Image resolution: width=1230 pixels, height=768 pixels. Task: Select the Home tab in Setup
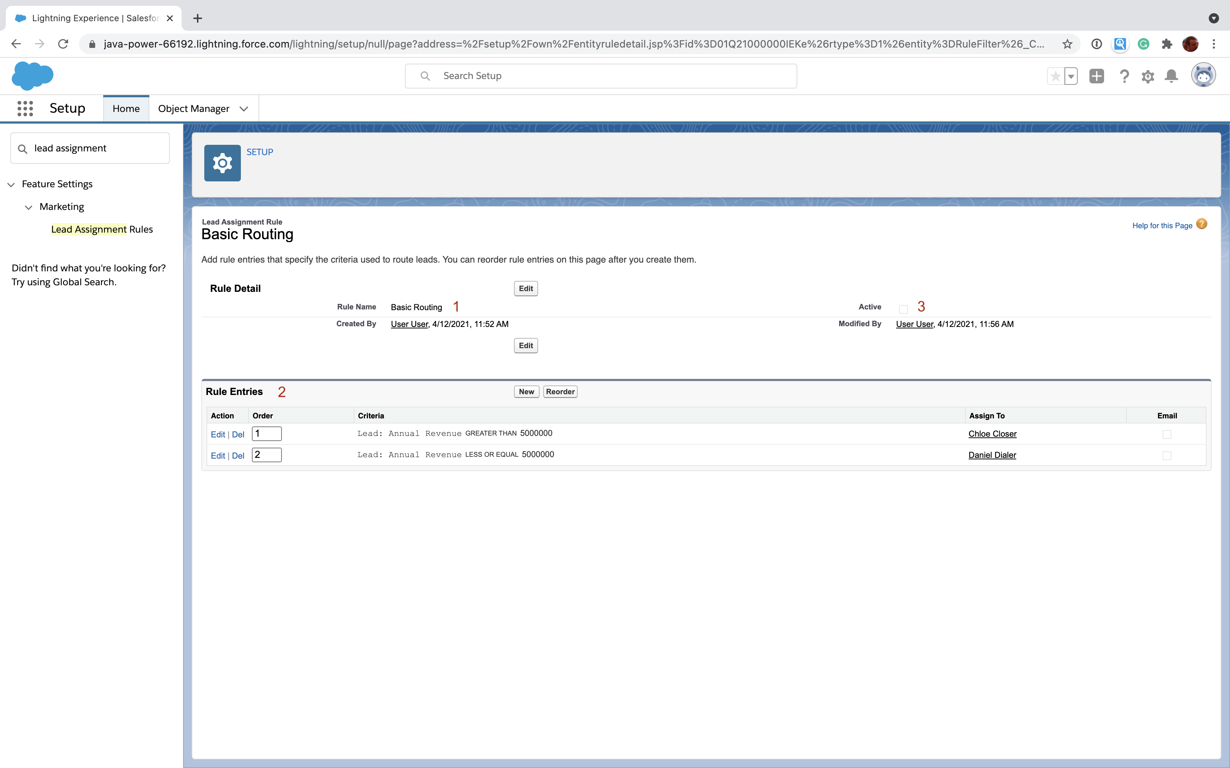[x=125, y=108]
